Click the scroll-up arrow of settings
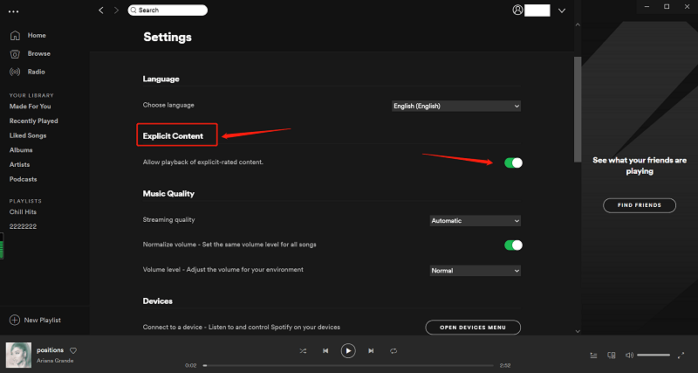 (x=578, y=24)
